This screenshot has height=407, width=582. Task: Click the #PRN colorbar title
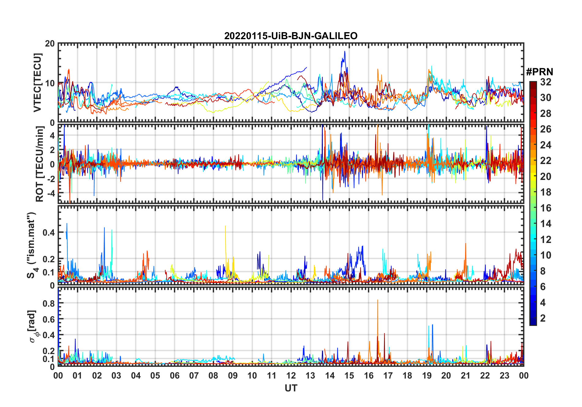[539, 72]
